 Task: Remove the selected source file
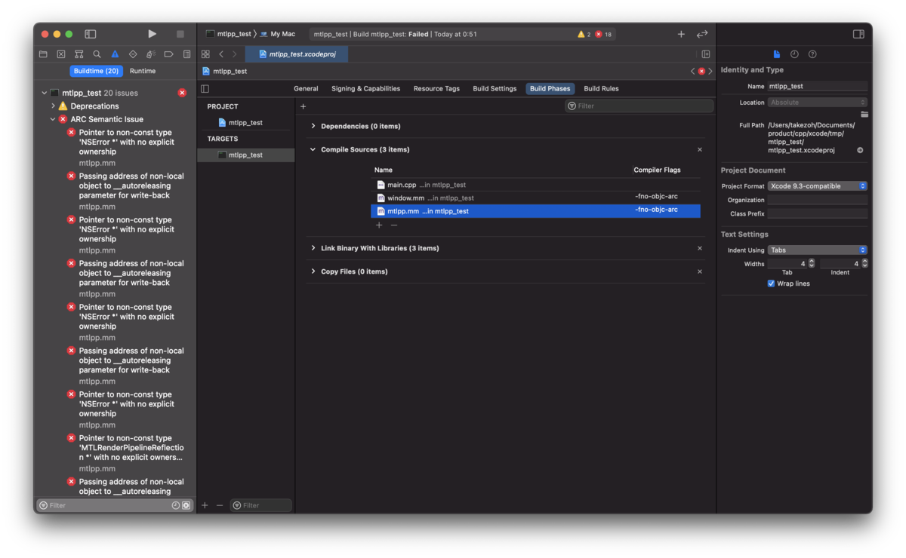394,225
